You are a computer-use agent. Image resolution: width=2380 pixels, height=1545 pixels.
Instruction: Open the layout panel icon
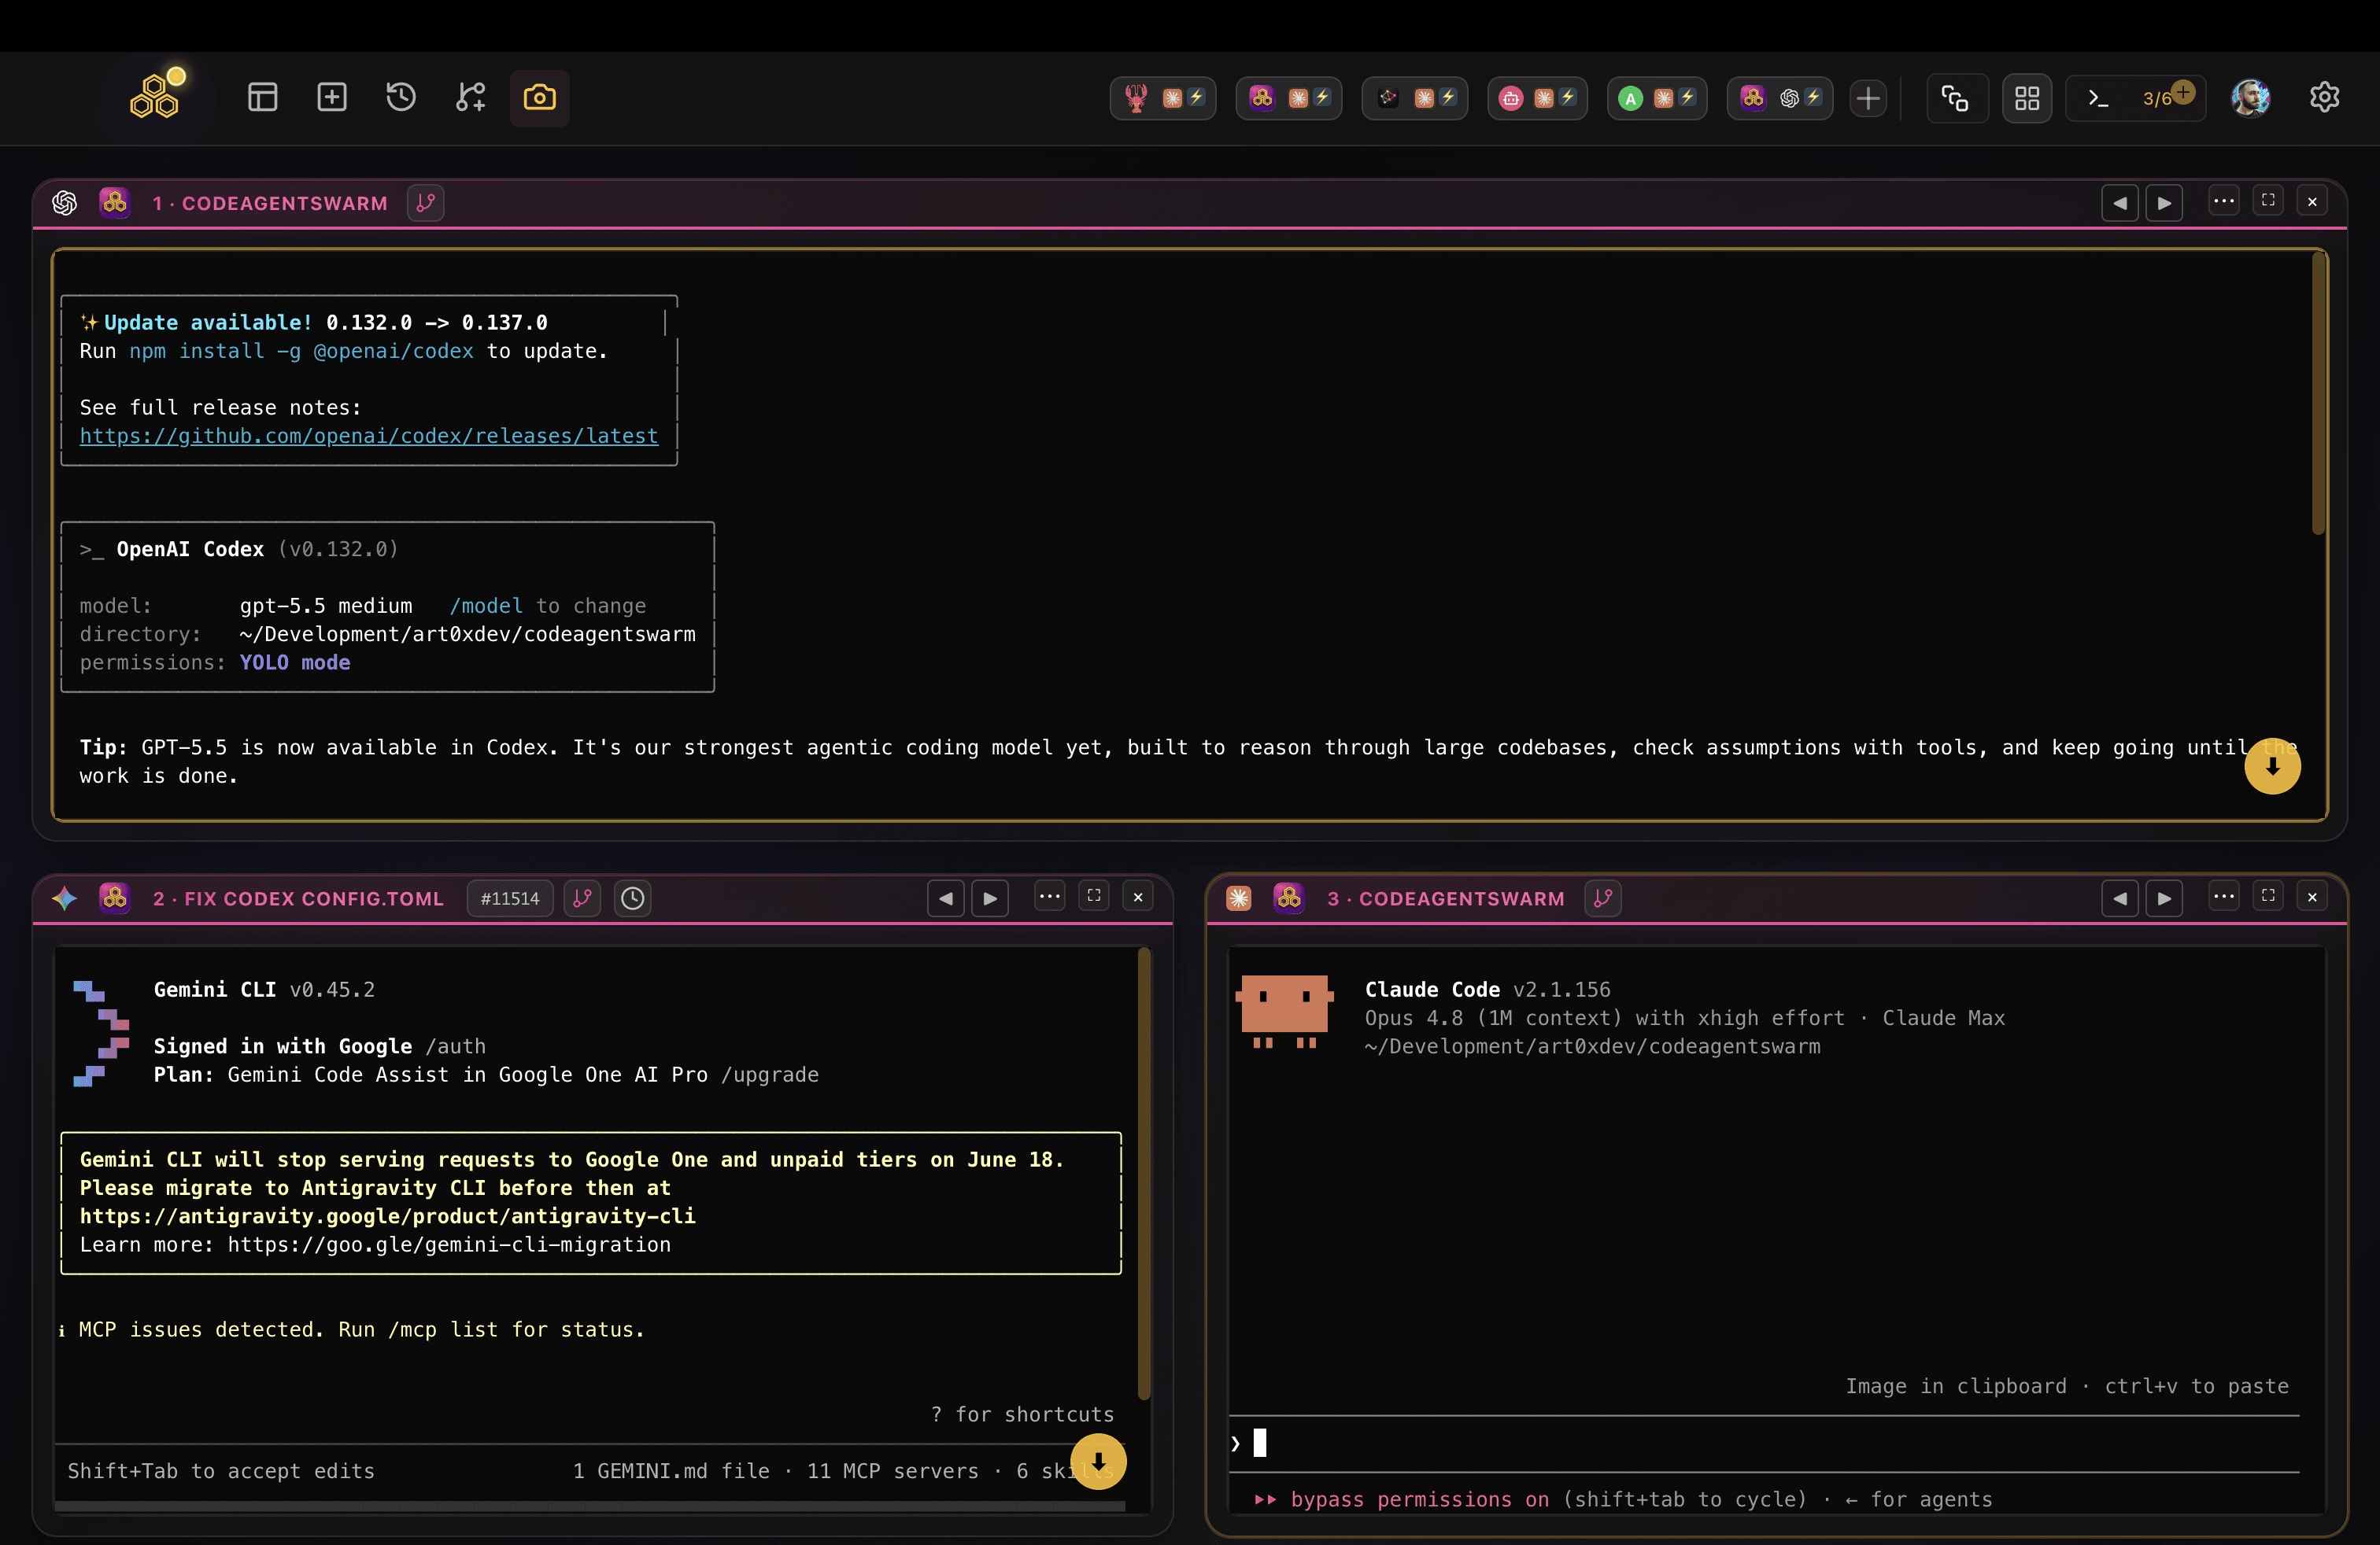[262, 97]
